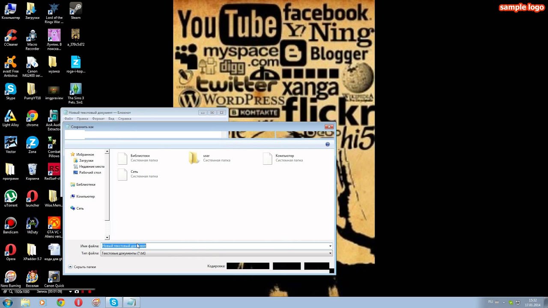
Task: Select Библиотеки in the navigation pane
Action: point(83,184)
